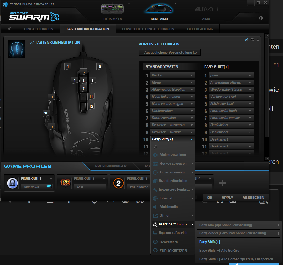Screen dimensions: 283x265
Task: Expand Profil-Slot 1 dropdown arrow
Action: [51, 178]
